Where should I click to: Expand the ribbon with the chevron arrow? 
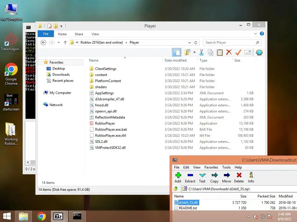click(x=255, y=34)
